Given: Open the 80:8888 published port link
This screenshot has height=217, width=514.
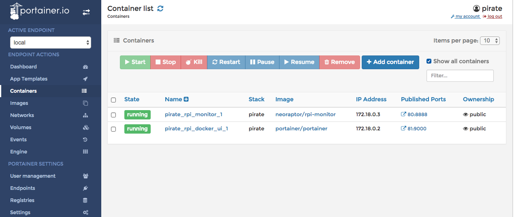Looking at the screenshot, I should pyautogui.click(x=414, y=115).
